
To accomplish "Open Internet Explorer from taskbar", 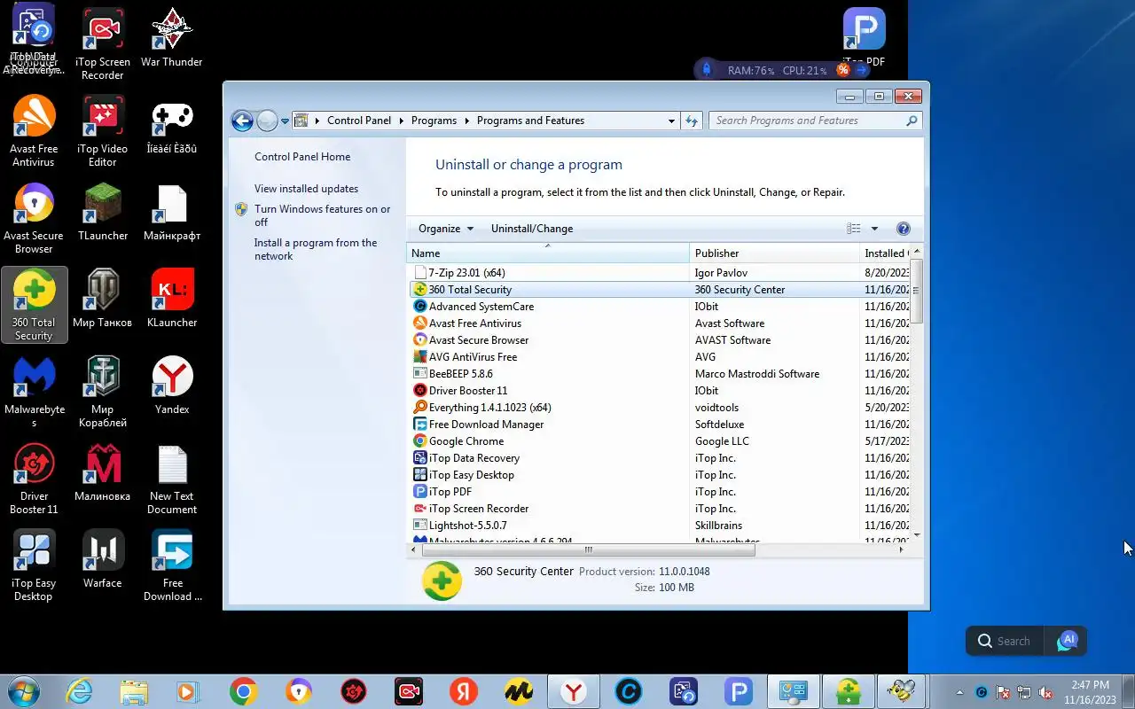I will (79, 691).
